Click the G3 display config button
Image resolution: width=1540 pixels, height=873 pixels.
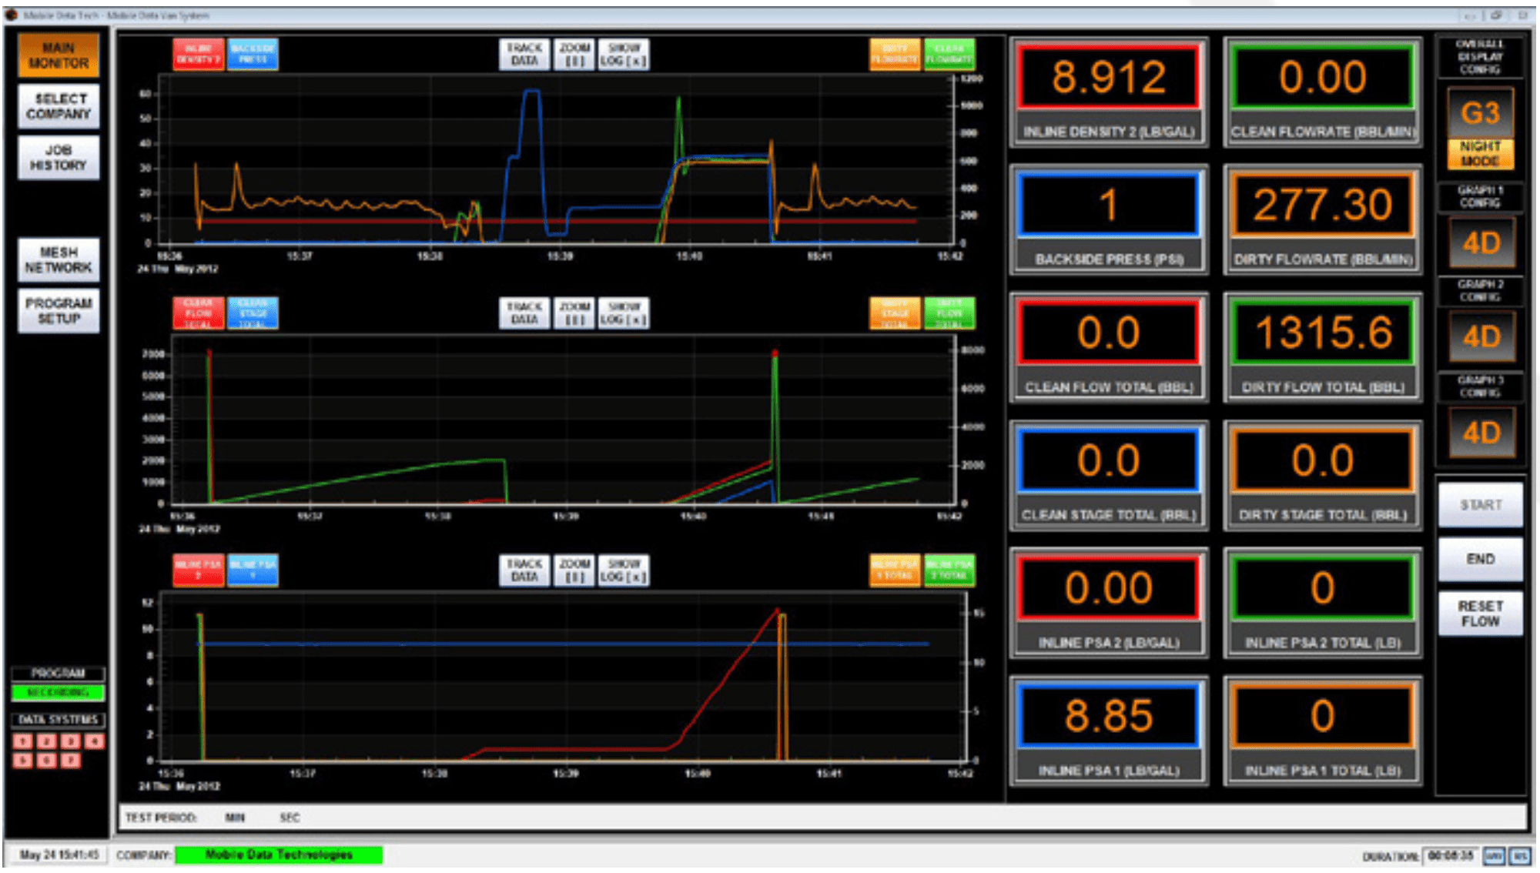tap(1480, 113)
